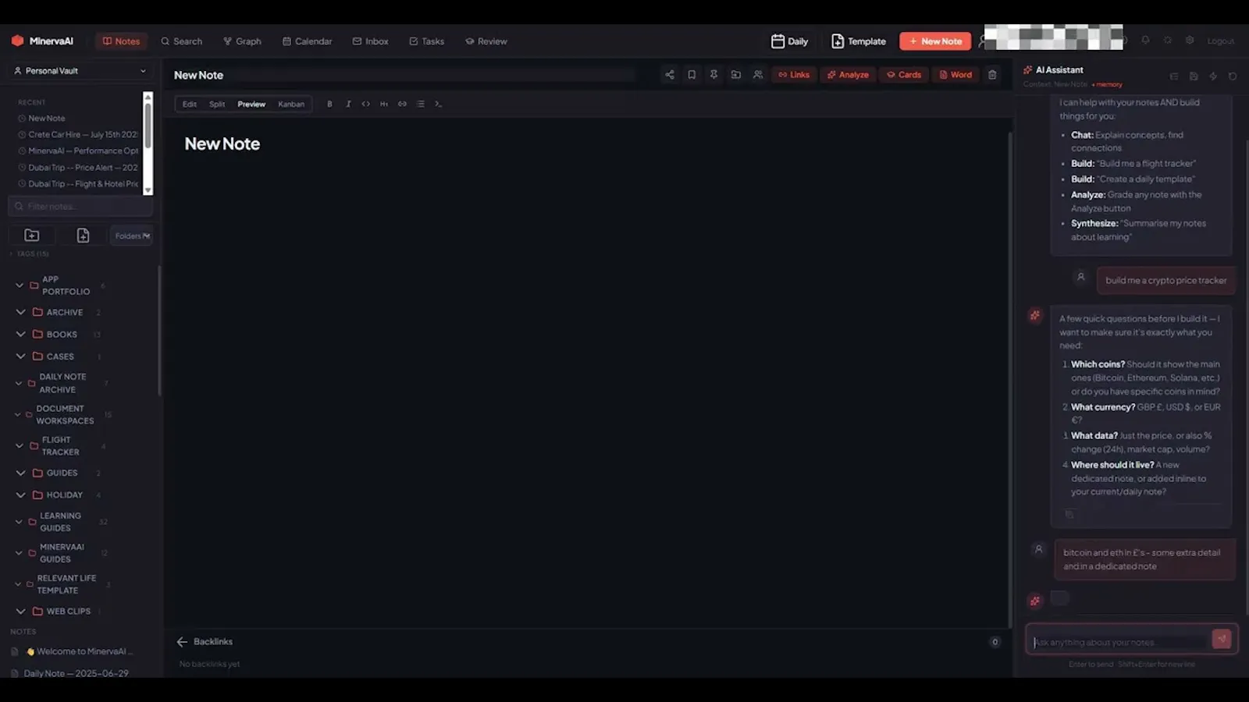The width and height of the screenshot is (1249, 702).
Task: Focus the Ask anything about your notes field
Action: (1118, 642)
